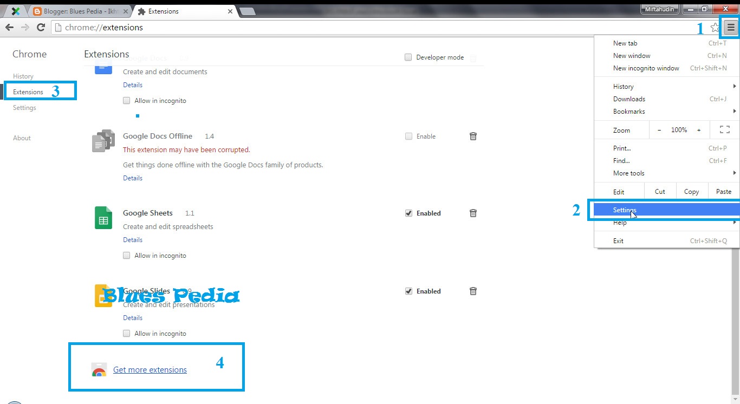
Task: Go back with the arrow button
Action: (x=9, y=27)
